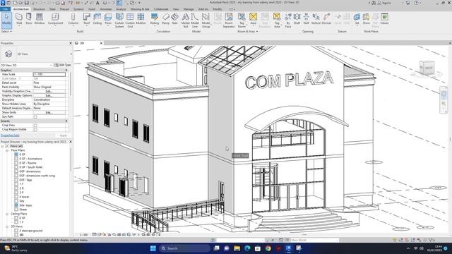This screenshot has height=254, width=452.
Task: Select the Floor tool
Action: tap(108, 19)
